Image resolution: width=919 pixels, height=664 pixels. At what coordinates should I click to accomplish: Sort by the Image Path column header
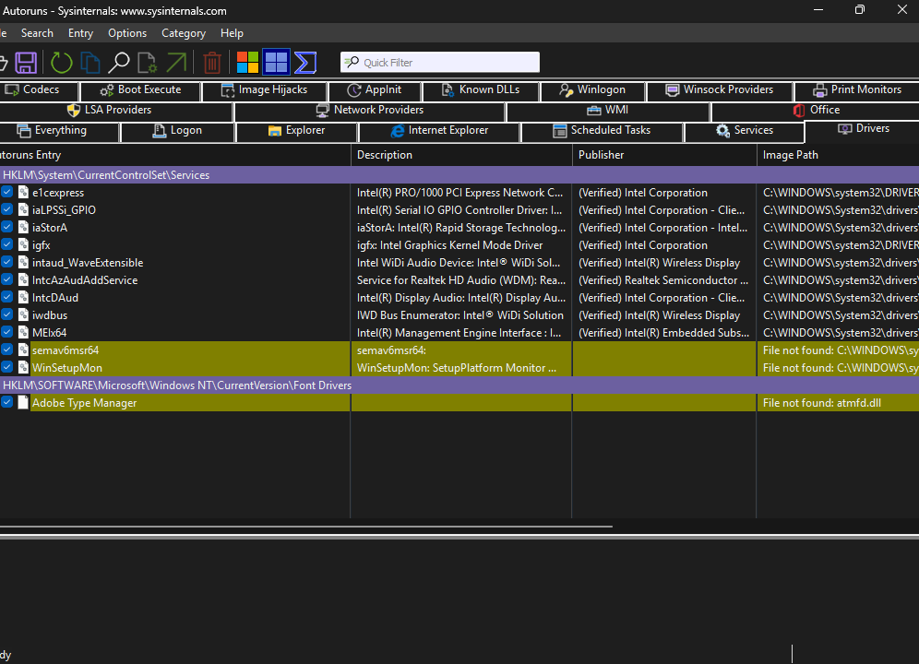tap(838, 155)
